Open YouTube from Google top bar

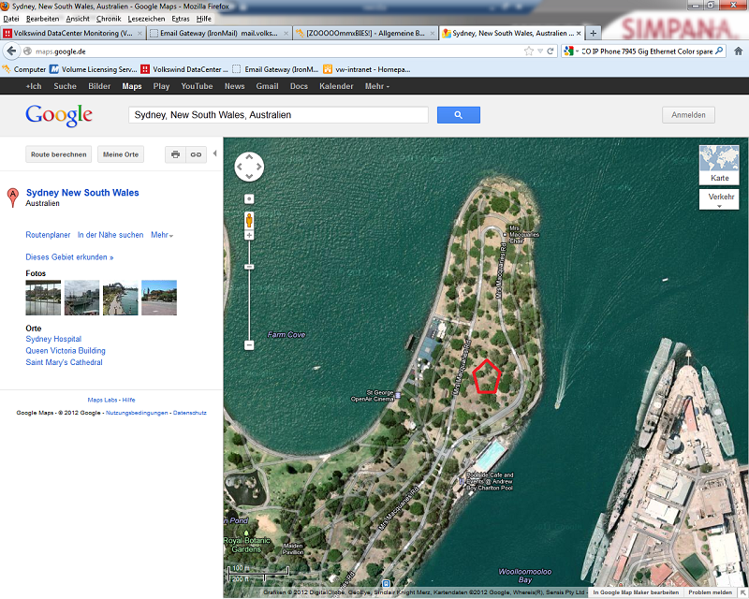click(197, 86)
